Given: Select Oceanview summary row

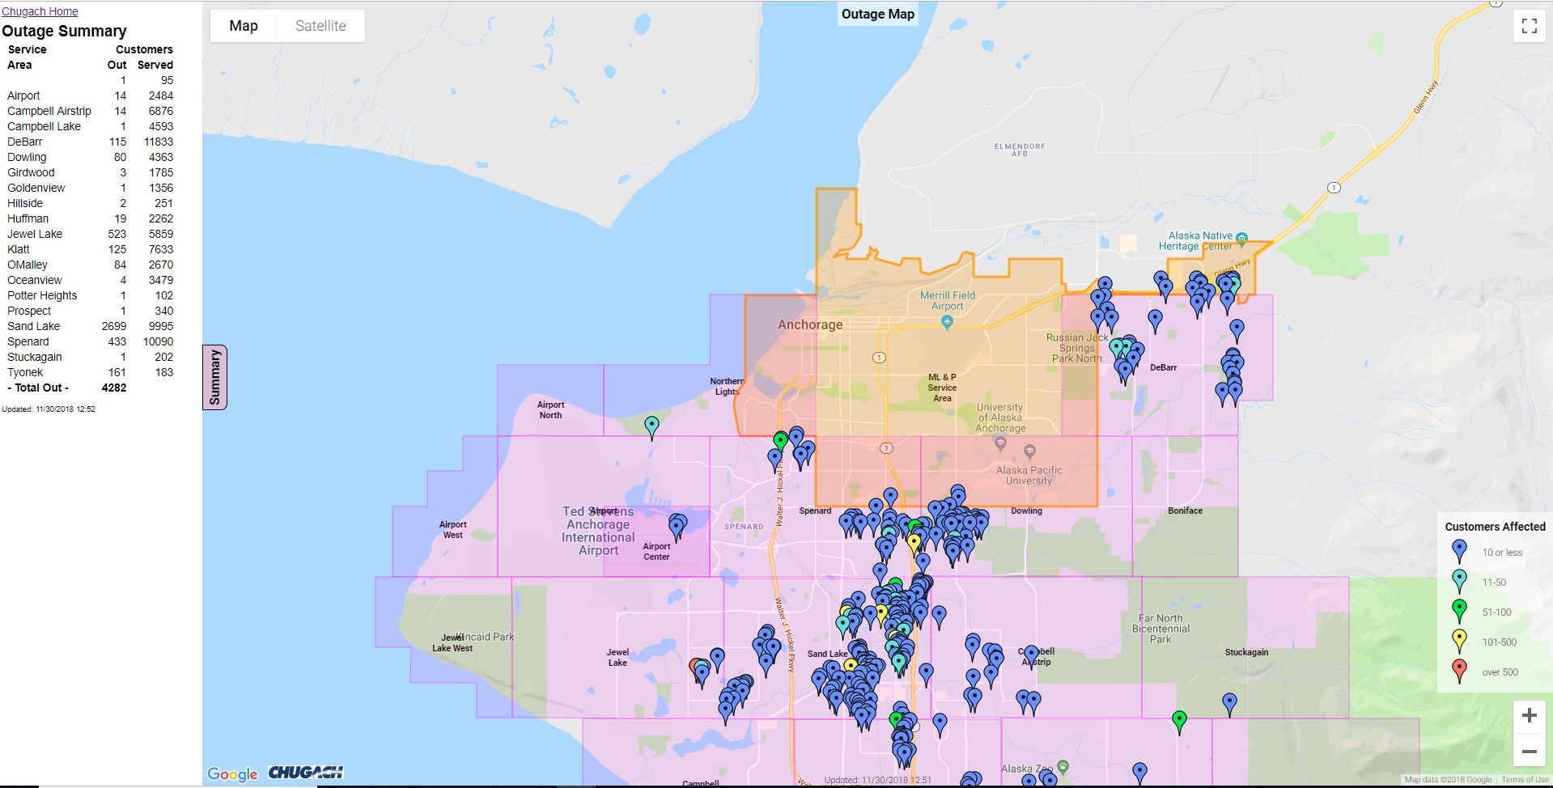Looking at the screenshot, I should tap(90, 280).
